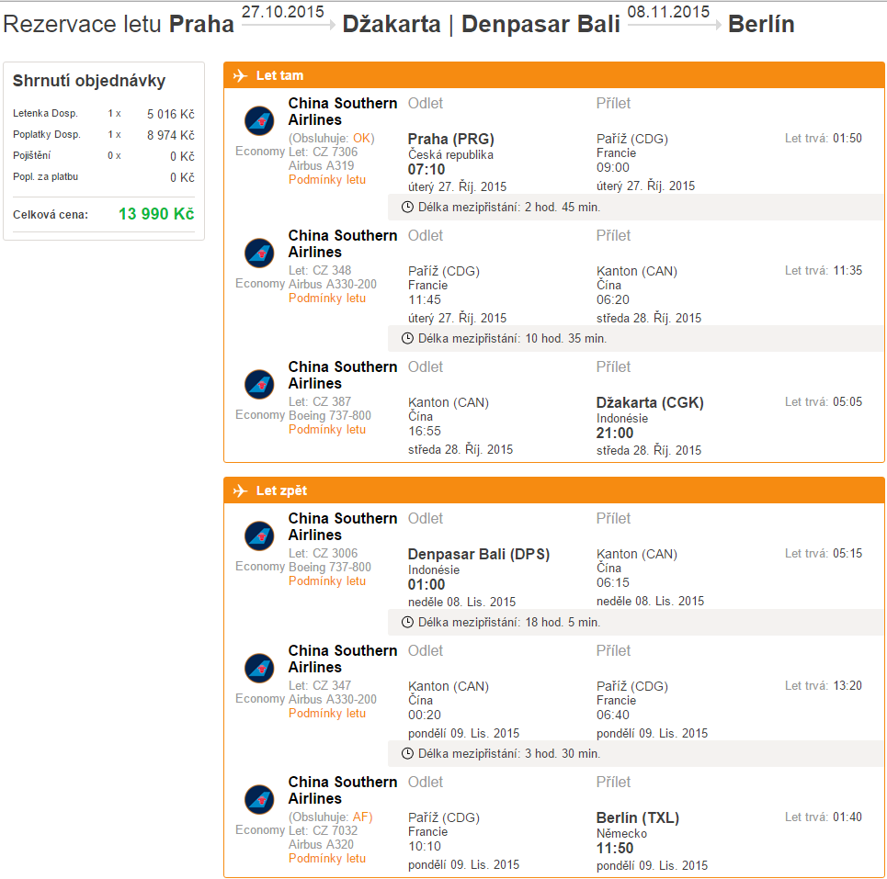Click flight number 'Let: CZ 7306'

click(x=323, y=152)
